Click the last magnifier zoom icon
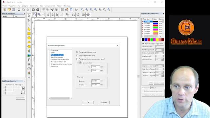This screenshot has height=118, width=210. (x=109, y=10)
